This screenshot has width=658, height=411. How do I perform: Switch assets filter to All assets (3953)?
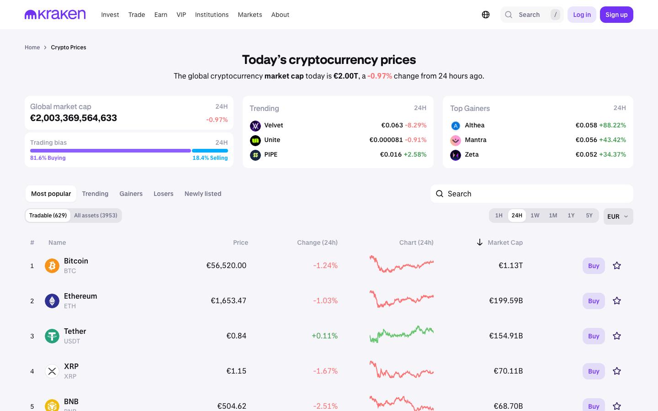point(95,215)
